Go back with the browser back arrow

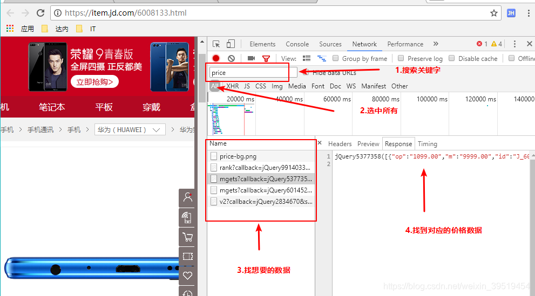click(10, 13)
